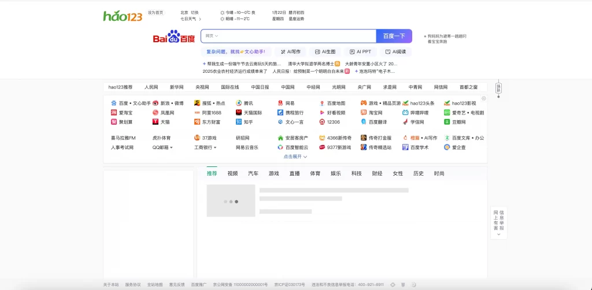Click the icon beside hao123影视
Image resolution: width=592 pixels, height=290 pixels.
tap(447, 103)
